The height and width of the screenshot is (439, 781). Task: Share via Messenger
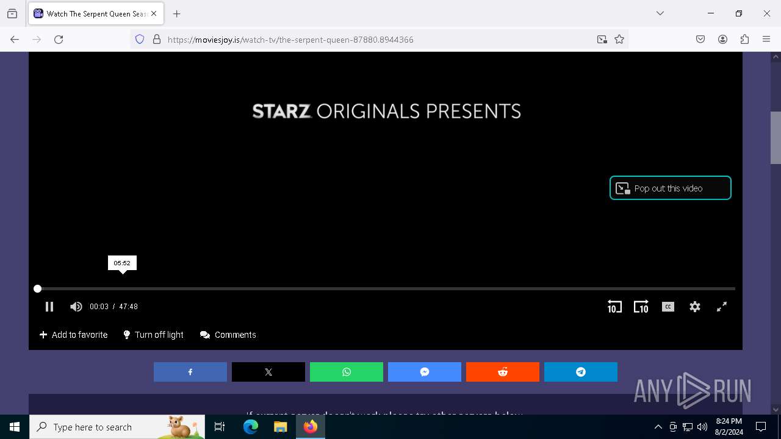[x=425, y=372]
